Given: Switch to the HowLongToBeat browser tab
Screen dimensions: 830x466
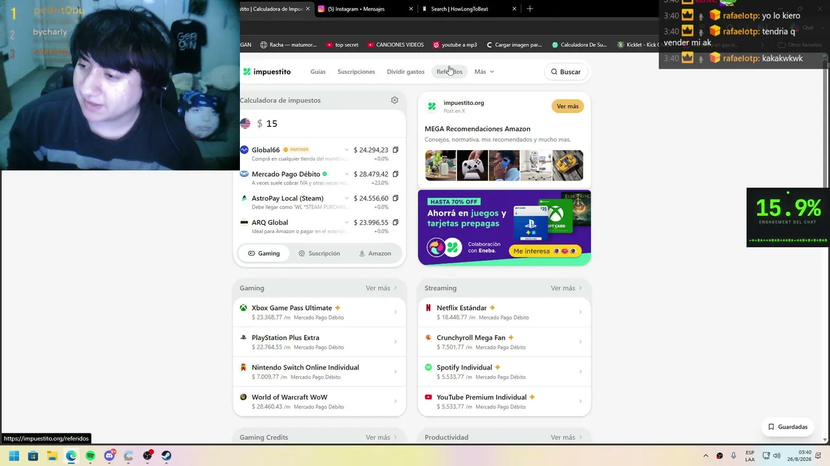Looking at the screenshot, I should (x=469, y=8).
